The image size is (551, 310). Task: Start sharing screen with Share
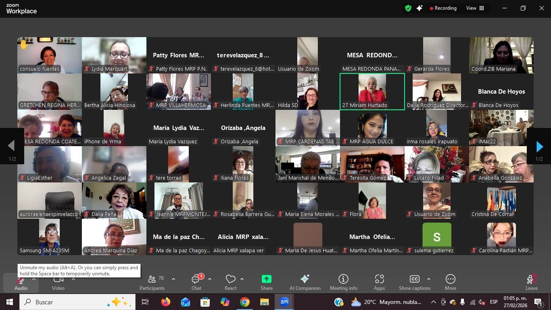point(266,282)
